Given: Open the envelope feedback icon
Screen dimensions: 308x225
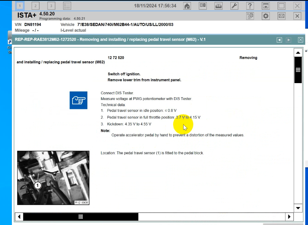Looking at the screenshot, I should click(281, 16).
